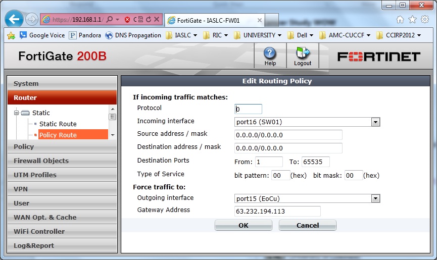Open the WAN Opt. & Cache section

(x=62, y=217)
